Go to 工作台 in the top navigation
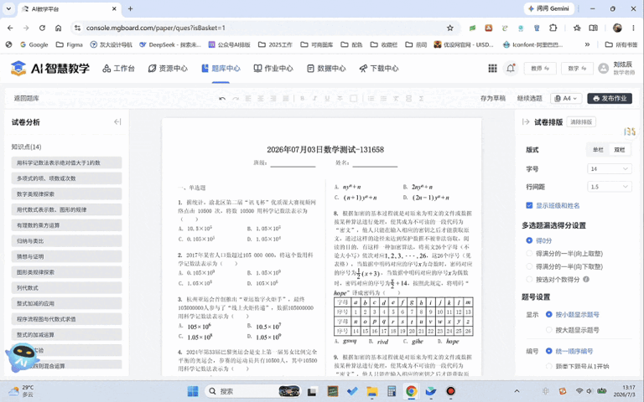Viewport: 644px width, 402px height. point(119,69)
